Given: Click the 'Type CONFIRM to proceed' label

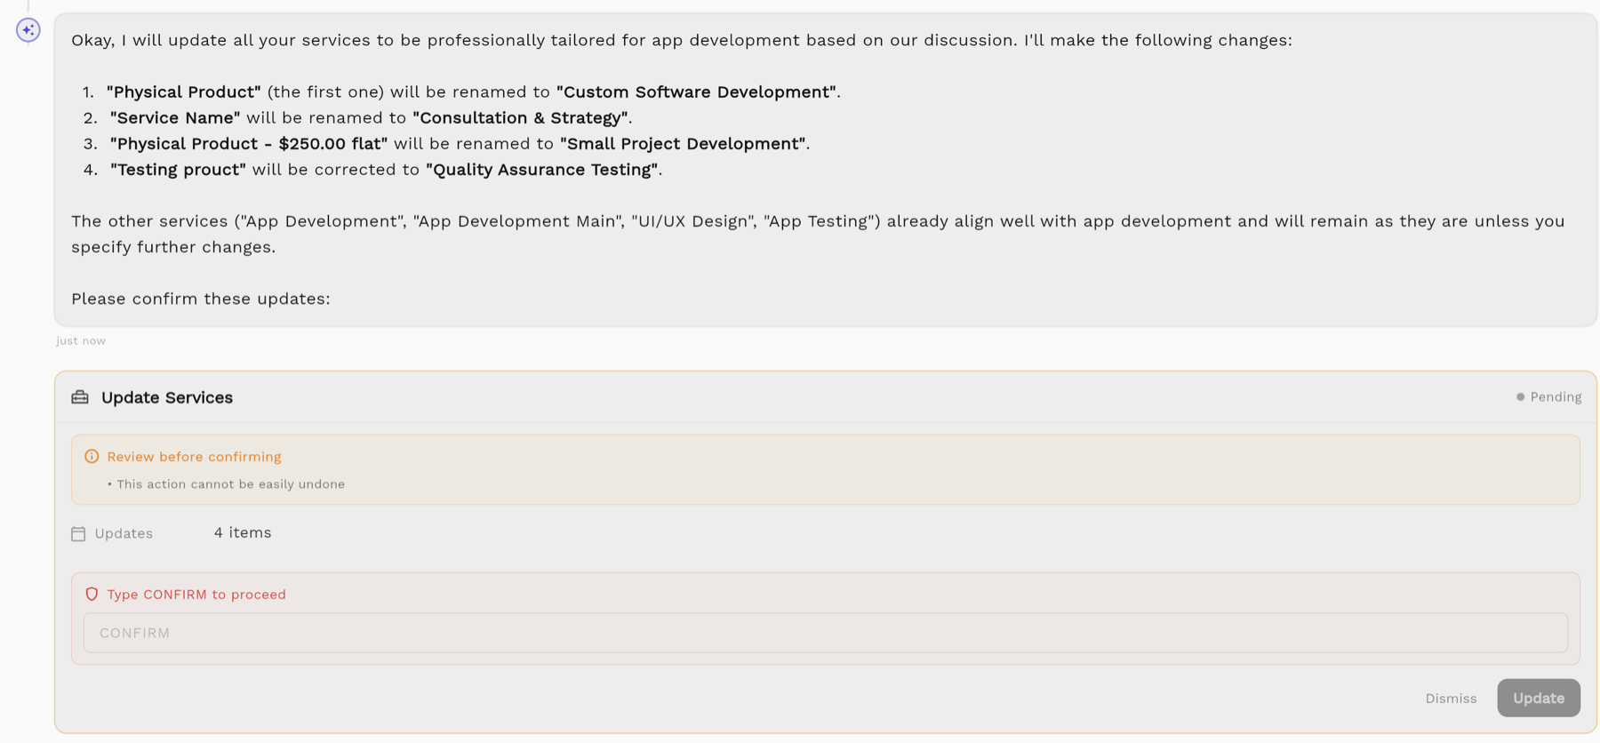Looking at the screenshot, I should point(196,595).
